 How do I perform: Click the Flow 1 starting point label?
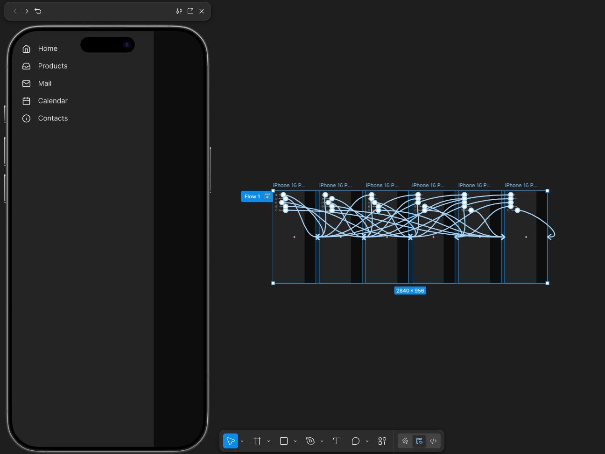[x=253, y=196]
